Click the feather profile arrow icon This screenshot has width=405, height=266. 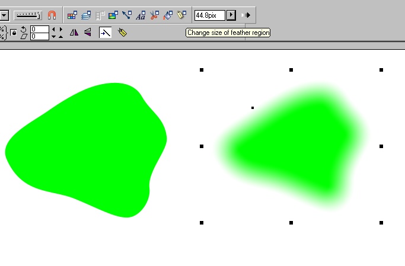(245, 15)
